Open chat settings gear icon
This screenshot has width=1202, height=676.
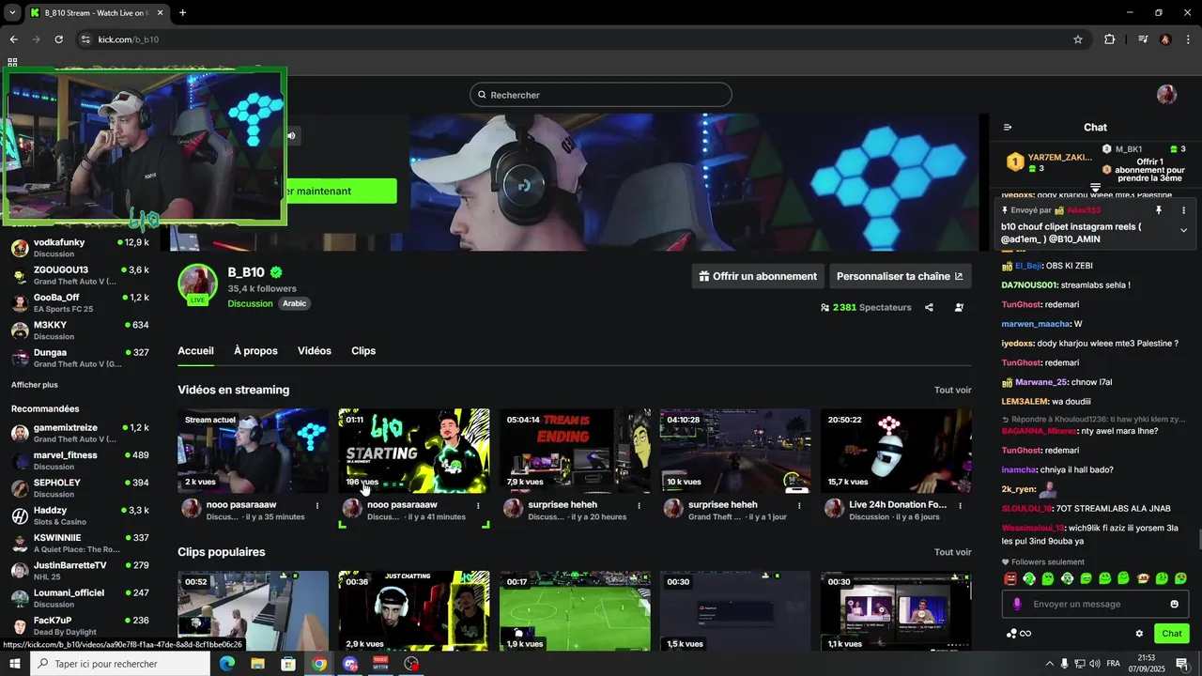click(1139, 634)
